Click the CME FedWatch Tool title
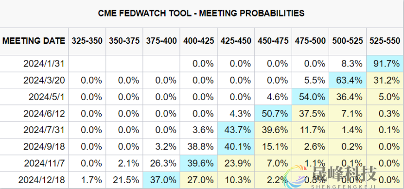The height and width of the screenshot is (189, 404). coord(201,13)
